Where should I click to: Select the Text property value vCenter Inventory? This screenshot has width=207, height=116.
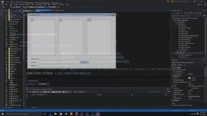pos(194,96)
